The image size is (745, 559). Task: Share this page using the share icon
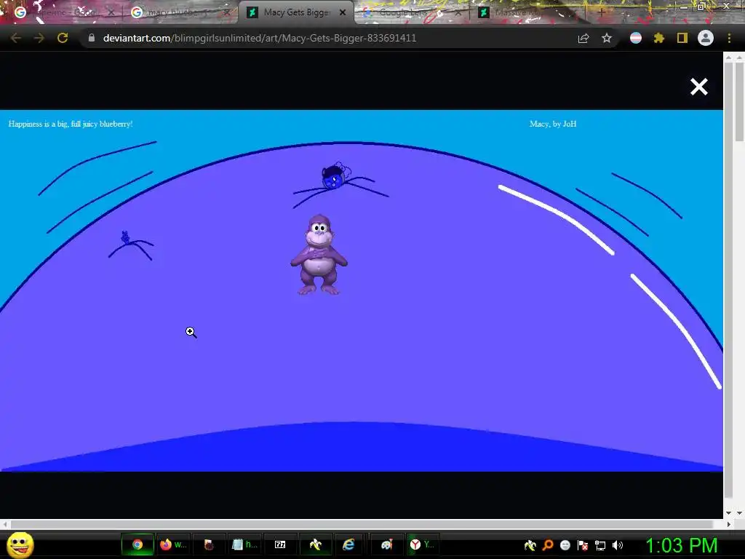[583, 38]
